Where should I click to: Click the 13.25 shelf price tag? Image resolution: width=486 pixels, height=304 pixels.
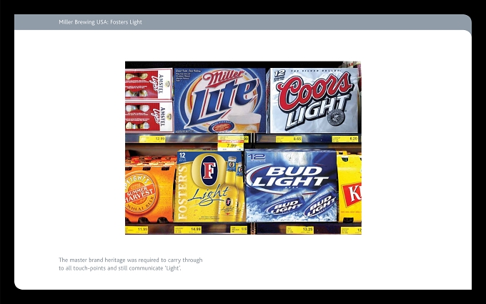299,230
